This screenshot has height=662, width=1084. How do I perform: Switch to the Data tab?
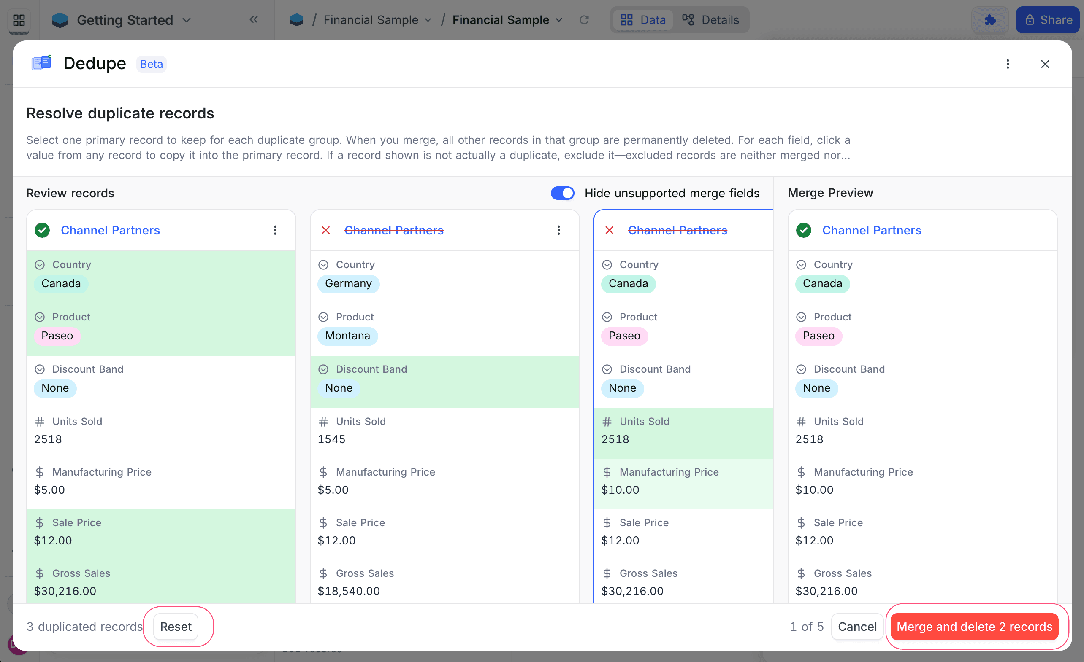(643, 20)
